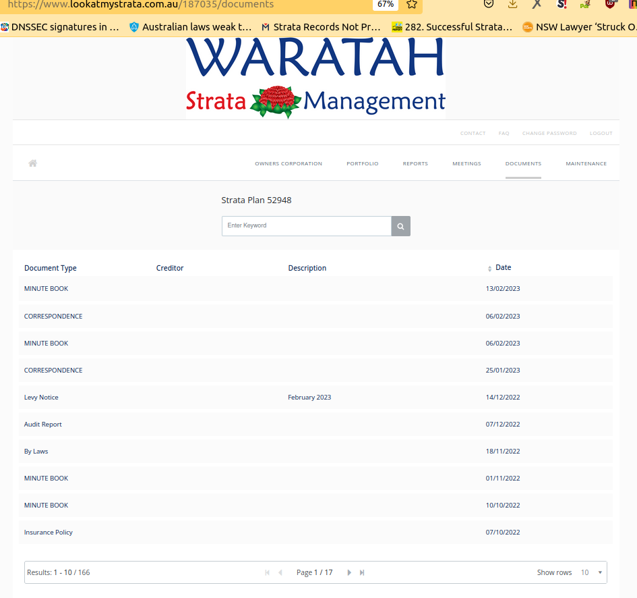The height and width of the screenshot is (598, 637).
Task: Open the Reports menu
Action: coord(415,163)
